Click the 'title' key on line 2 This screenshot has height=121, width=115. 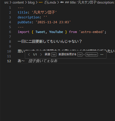click(x=23, y=13)
